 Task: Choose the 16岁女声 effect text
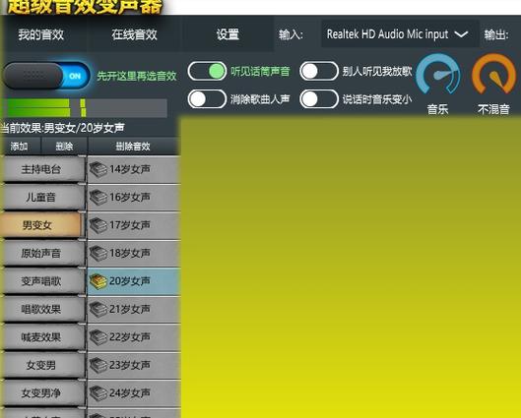coord(130,197)
